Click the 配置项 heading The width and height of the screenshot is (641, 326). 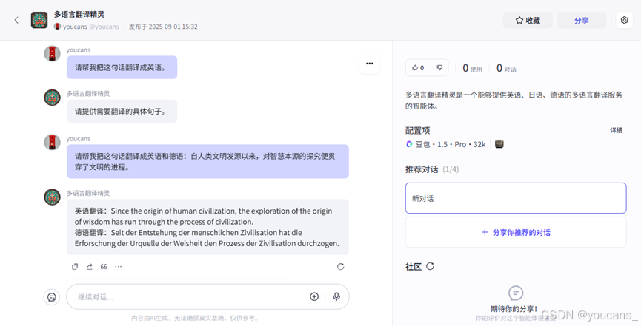pos(417,131)
